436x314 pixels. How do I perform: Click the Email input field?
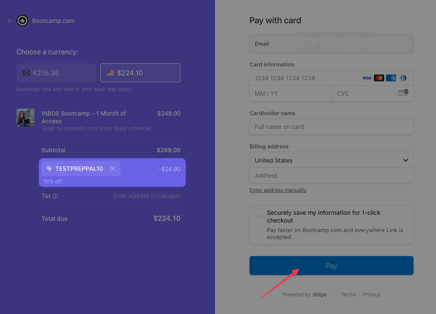tap(332, 44)
